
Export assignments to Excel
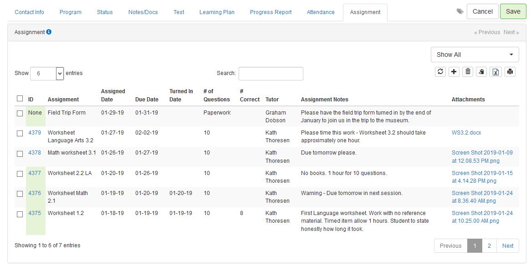tap(495, 72)
